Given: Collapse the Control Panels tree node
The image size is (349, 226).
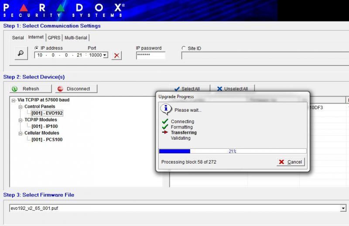Looking at the screenshot, I should coord(20,107).
